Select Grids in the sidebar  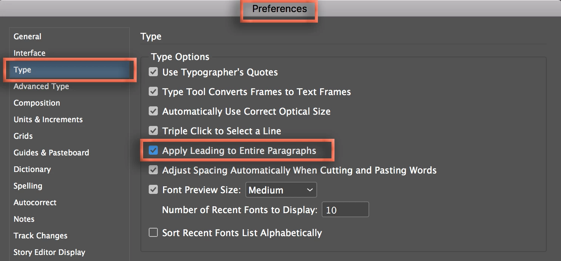coord(23,136)
